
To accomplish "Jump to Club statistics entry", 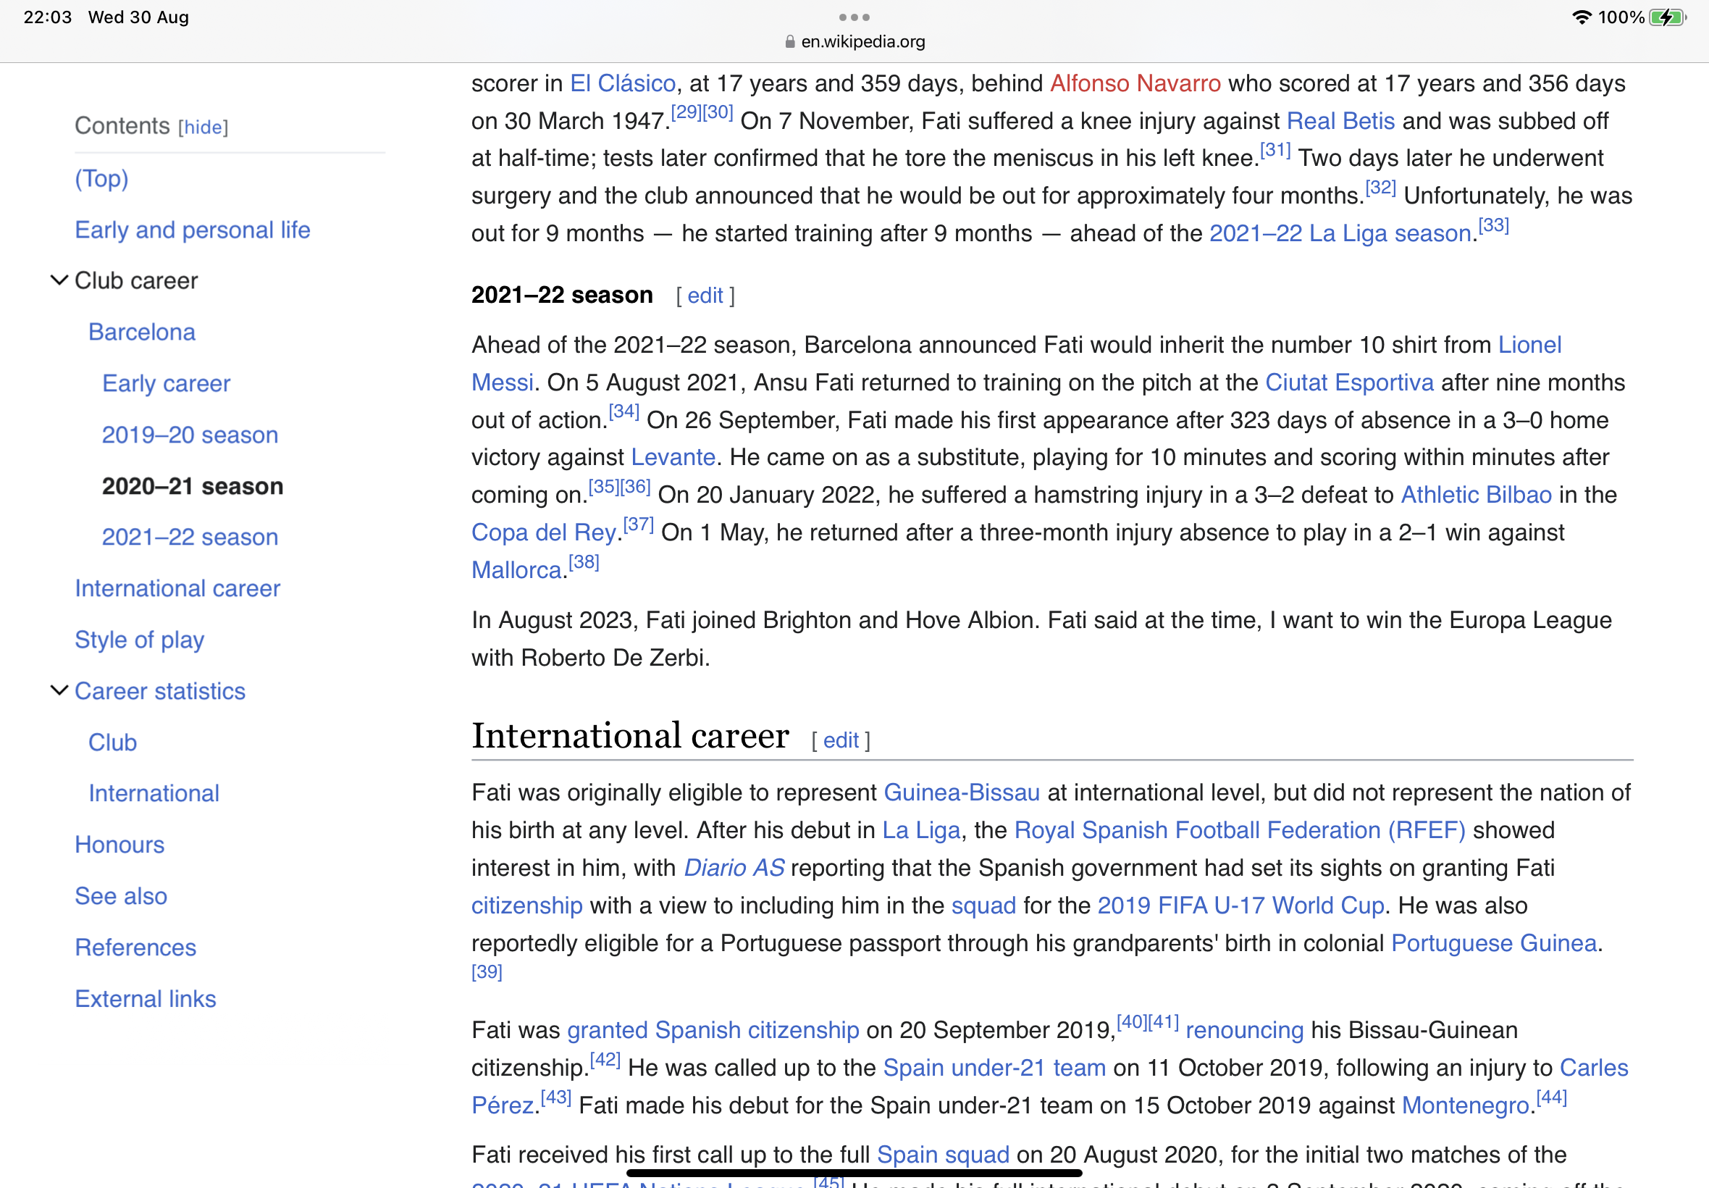I will click(112, 742).
